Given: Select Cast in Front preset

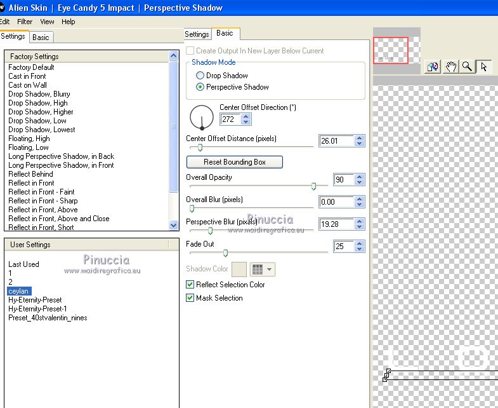Looking at the screenshot, I should 27,76.
